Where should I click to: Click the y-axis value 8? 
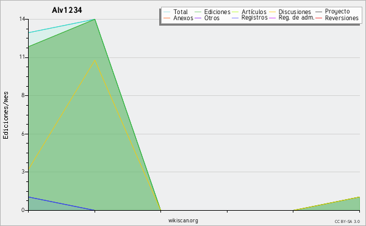pyautogui.click(x=23, y=95)
